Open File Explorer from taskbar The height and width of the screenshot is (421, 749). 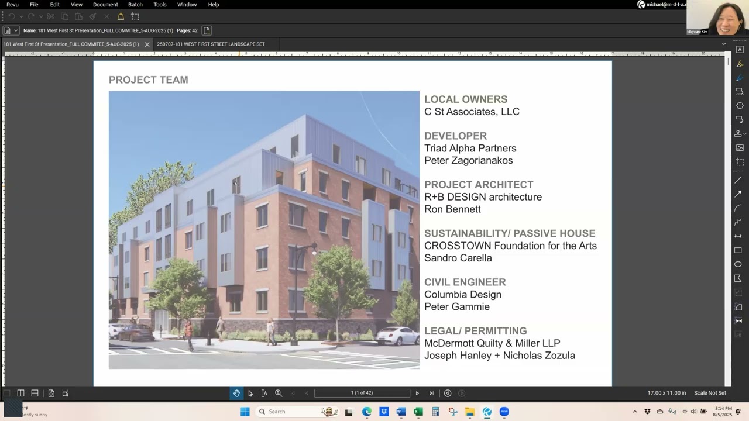pos(470,412)
